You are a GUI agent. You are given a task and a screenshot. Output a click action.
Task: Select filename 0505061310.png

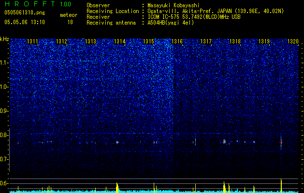(25, 13)
